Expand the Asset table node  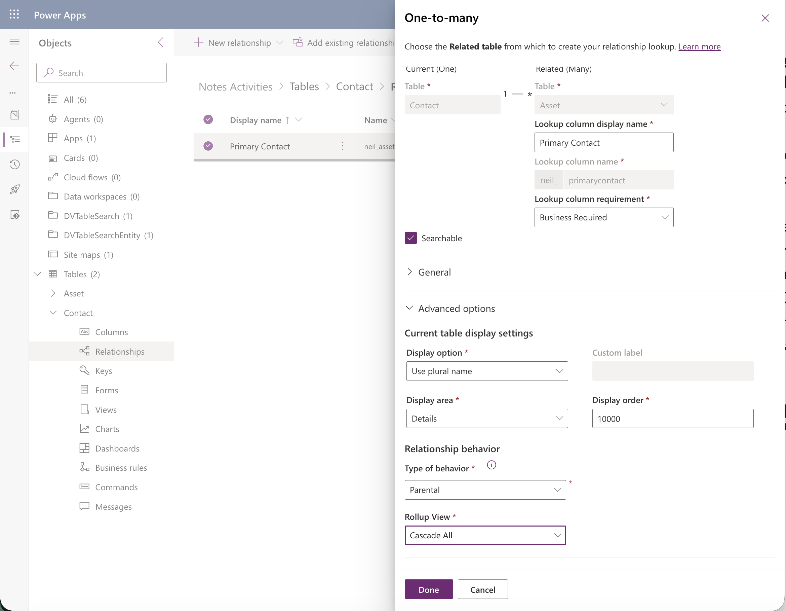[x=53, y=293]
